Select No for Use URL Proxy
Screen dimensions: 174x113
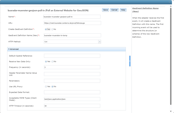point(52,87)
